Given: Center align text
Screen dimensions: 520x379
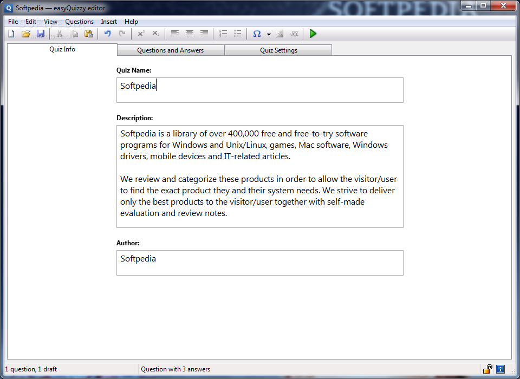Looking at the screenshot, I should (x=190, y=34).
